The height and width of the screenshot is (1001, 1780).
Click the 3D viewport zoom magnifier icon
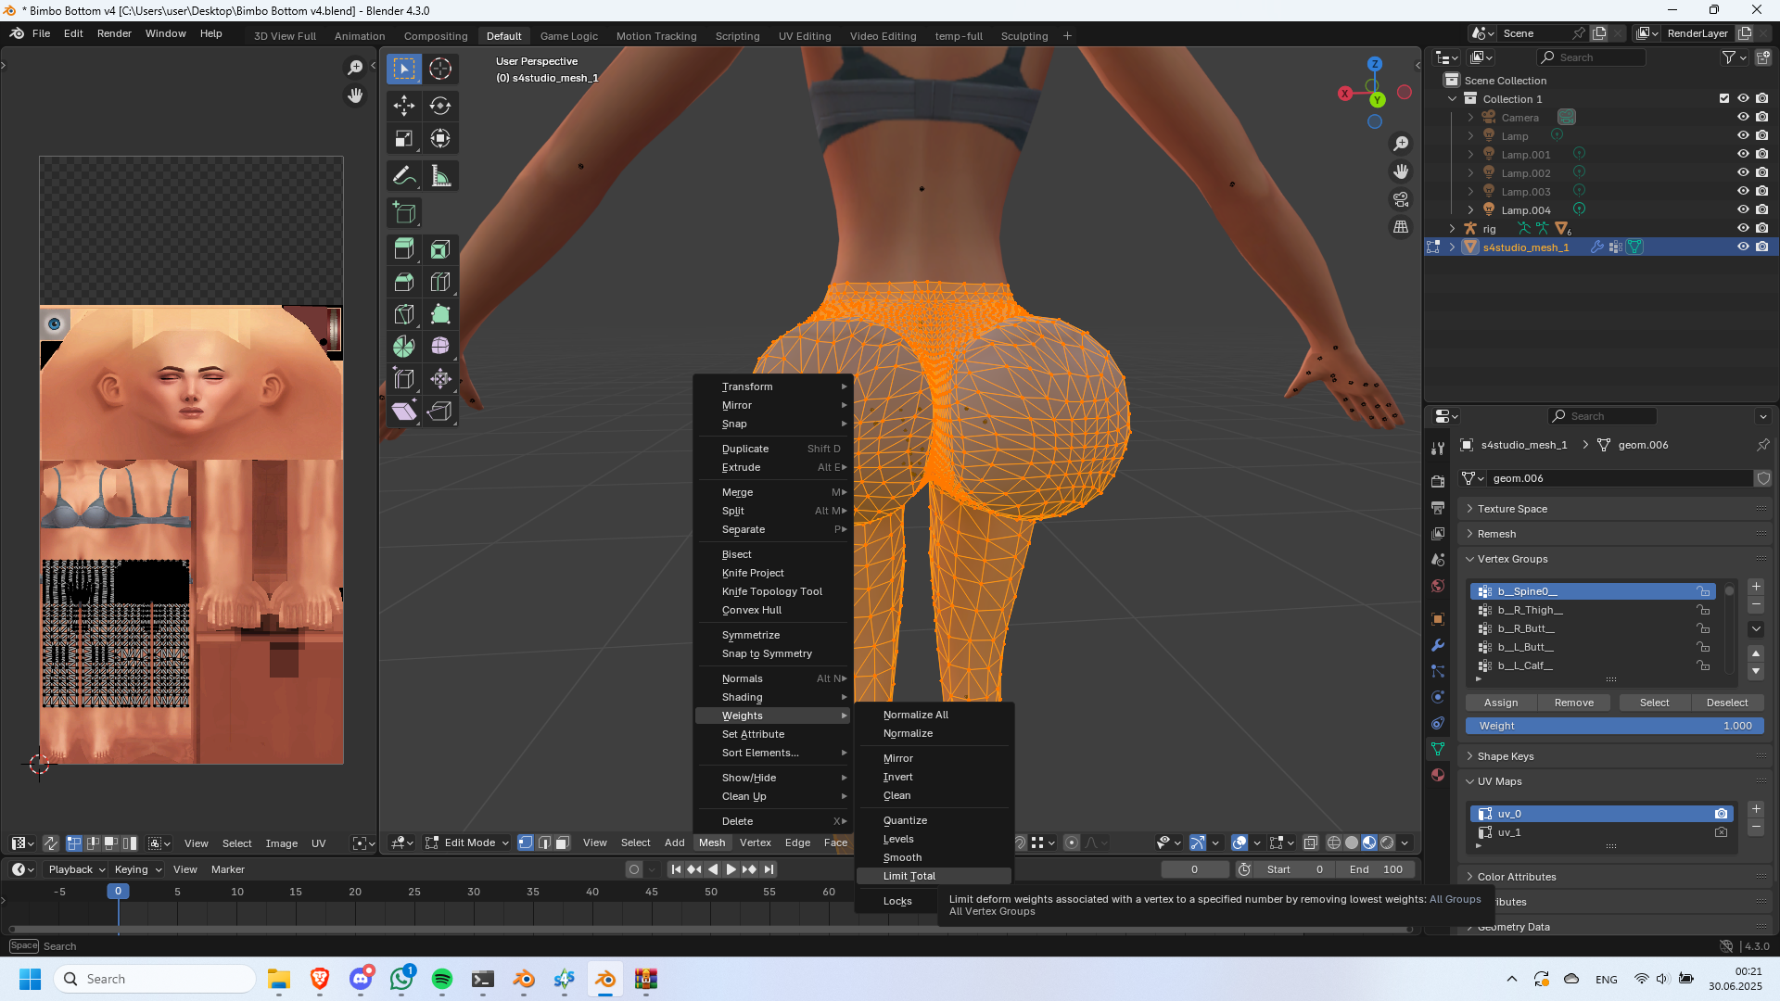coord(1401,144)
